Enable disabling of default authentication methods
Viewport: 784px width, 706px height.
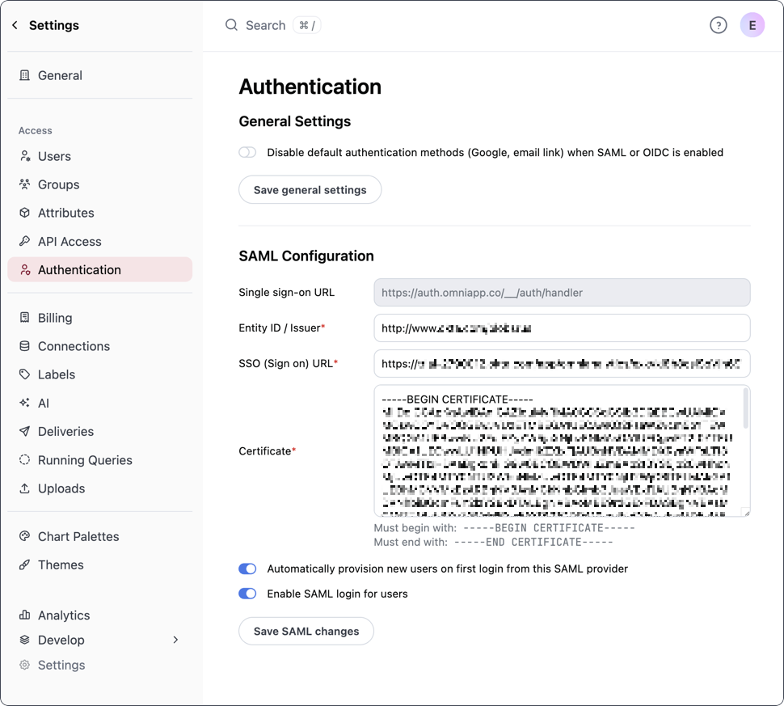(247, 152)
